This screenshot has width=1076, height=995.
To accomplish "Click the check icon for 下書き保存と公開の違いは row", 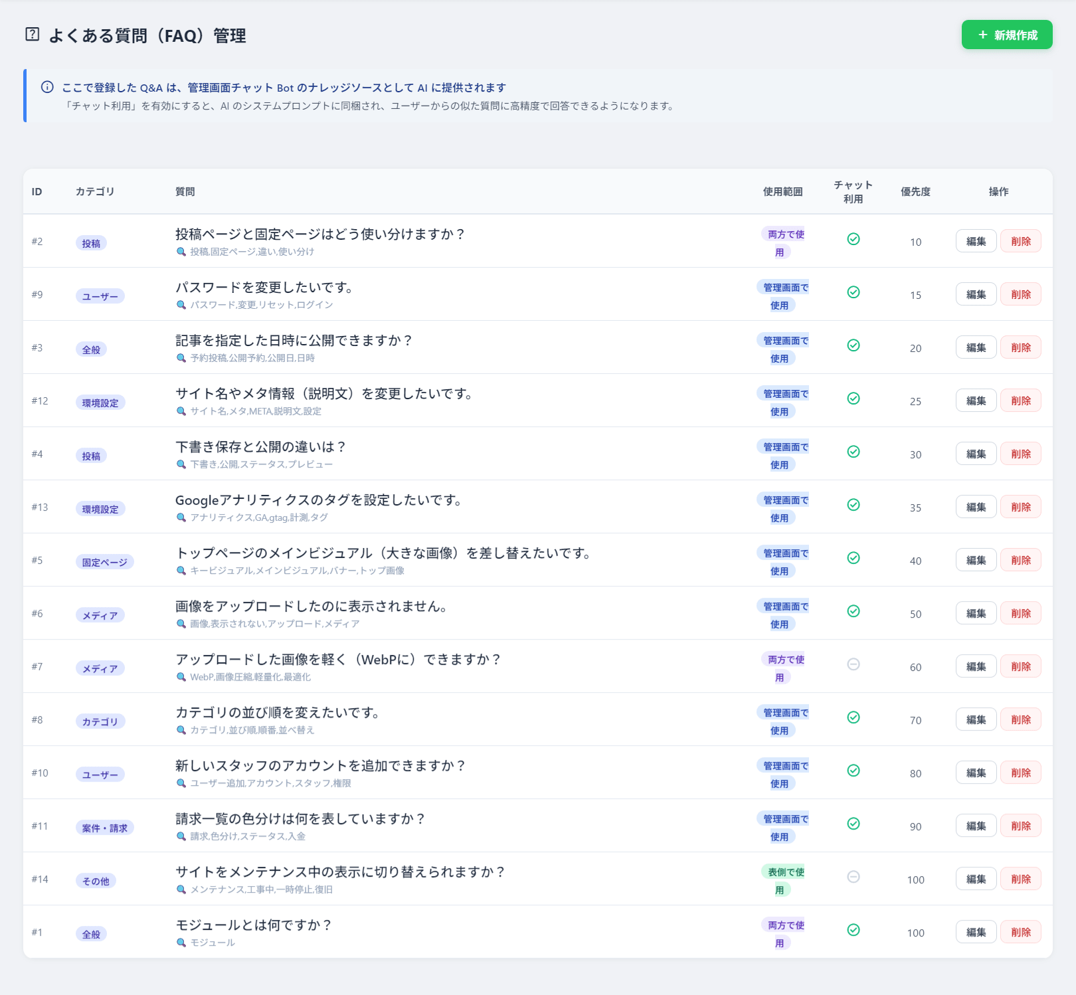I will coord(853,452).
